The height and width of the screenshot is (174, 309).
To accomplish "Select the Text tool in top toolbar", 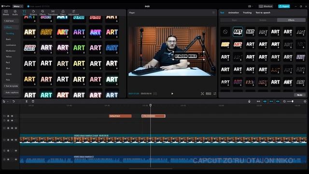I will tap(24, 13).
